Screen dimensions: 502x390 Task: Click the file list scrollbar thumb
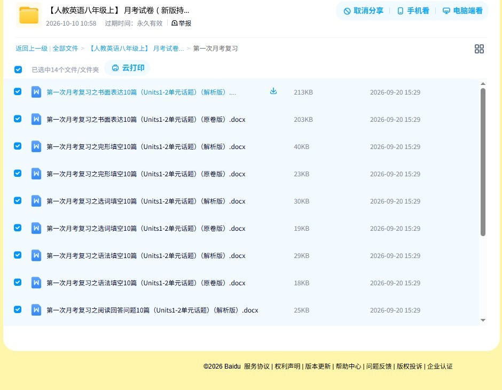[x=483, y=162]
